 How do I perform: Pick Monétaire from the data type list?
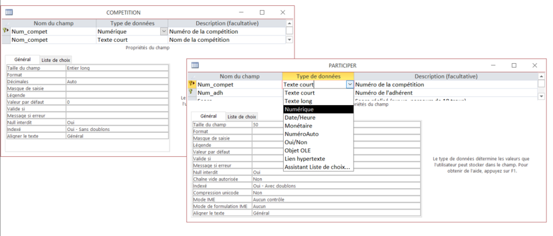pos(318,126)
